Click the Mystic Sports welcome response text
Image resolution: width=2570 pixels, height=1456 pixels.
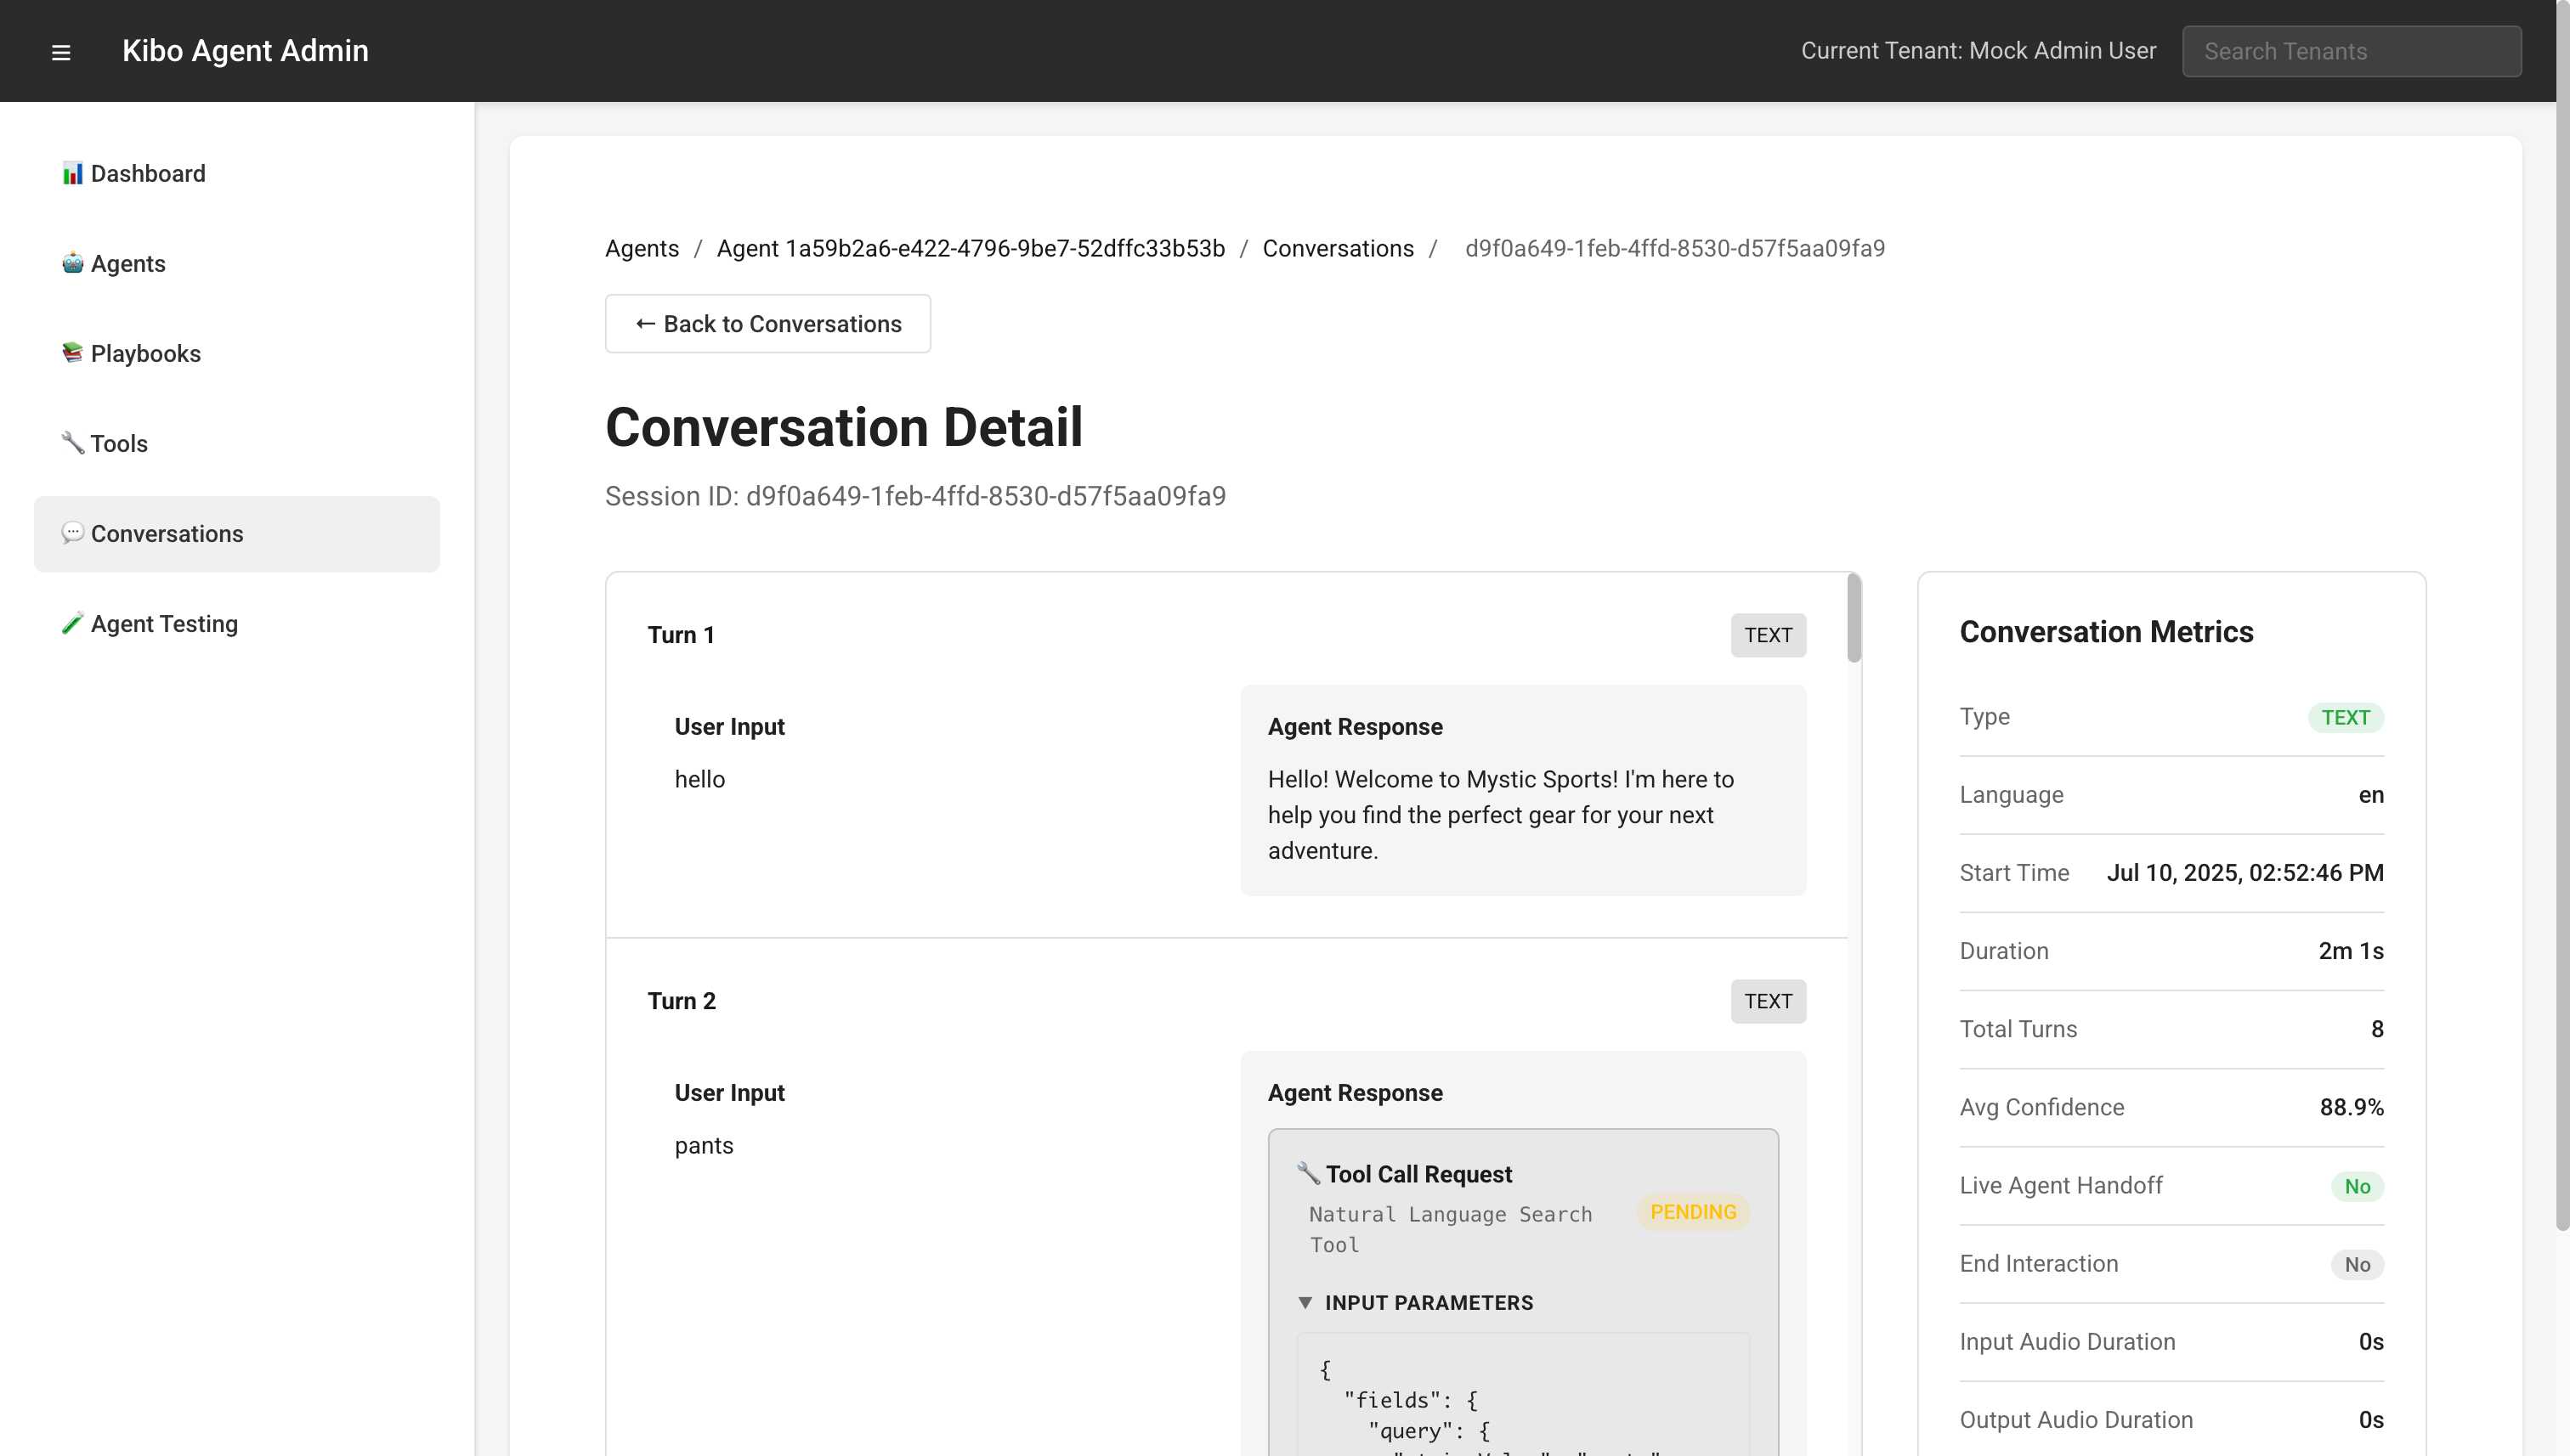1501,815
